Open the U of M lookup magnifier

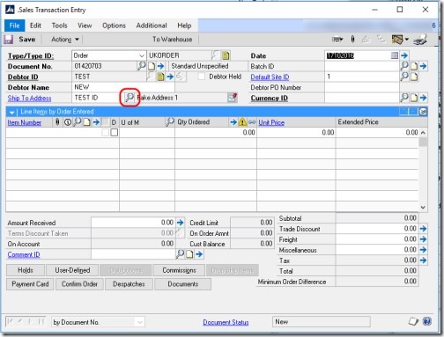click(x=170, y=122)
